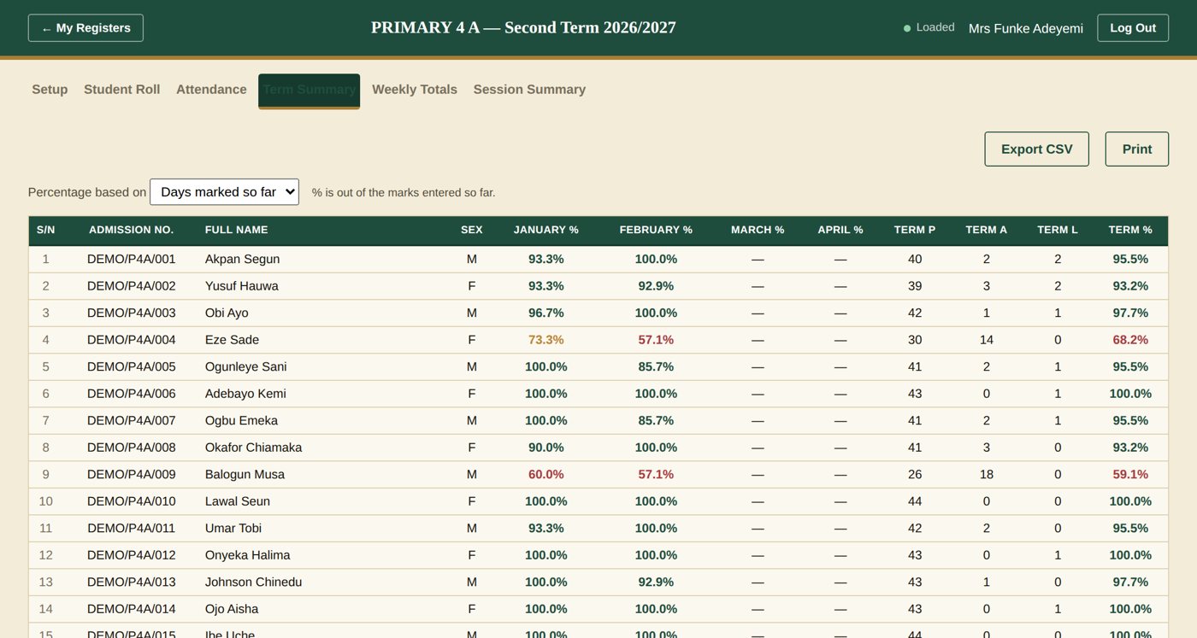
Task: Click admission number DEMO/P4A/010
Action: tap(131, 501)
